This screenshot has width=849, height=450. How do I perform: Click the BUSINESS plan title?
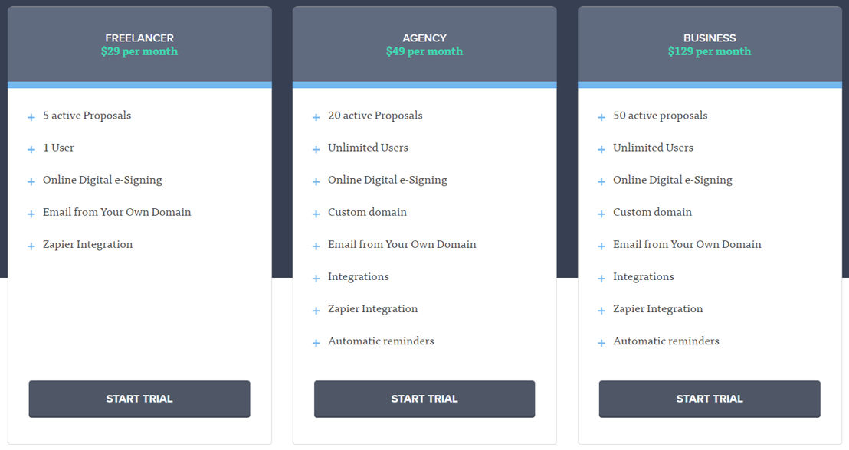tap(710, 37)
